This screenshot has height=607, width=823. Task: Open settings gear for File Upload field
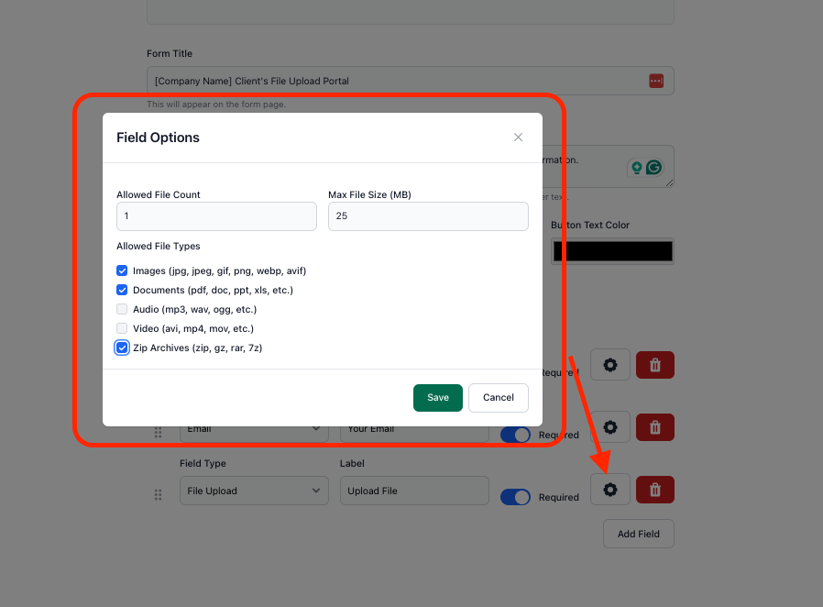click(x=609, y=490)
